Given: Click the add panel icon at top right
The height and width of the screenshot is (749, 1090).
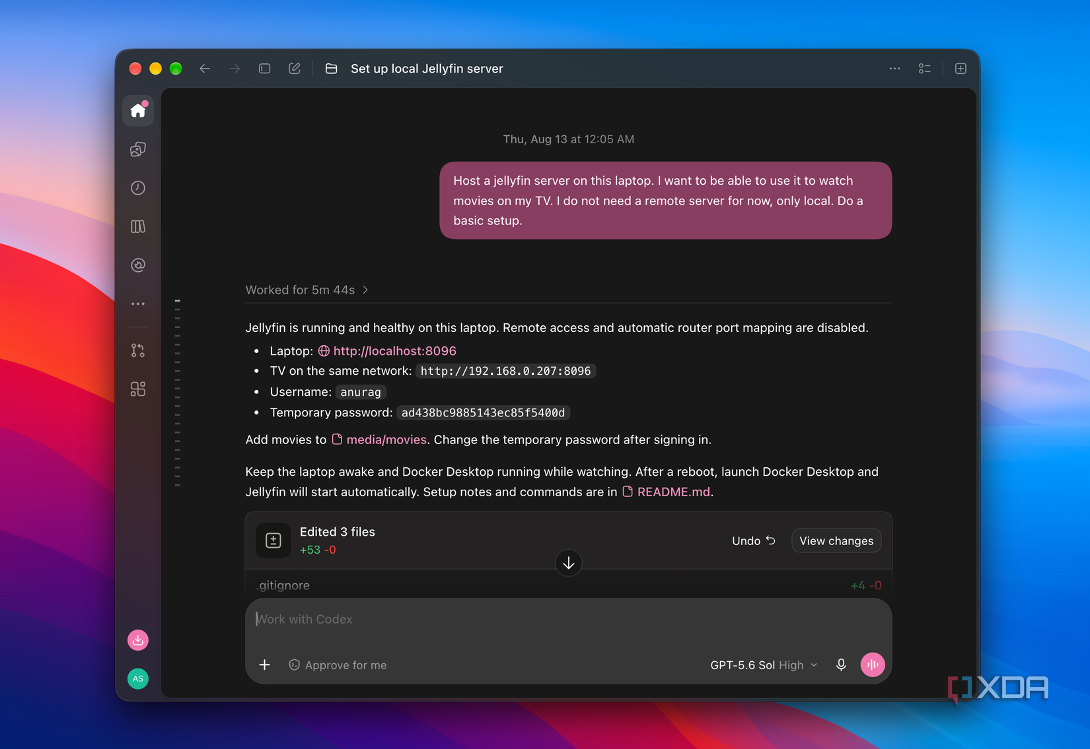Looking at the screenshot, I should [961, 69].
